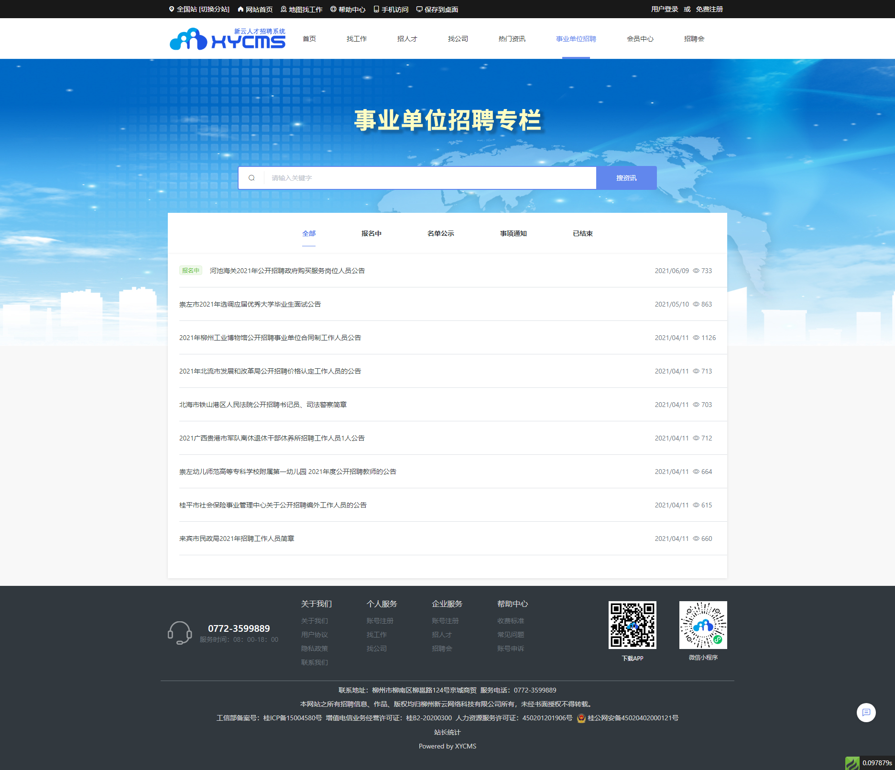Click the phone icon beside 手机访问

tap(376, 9)
